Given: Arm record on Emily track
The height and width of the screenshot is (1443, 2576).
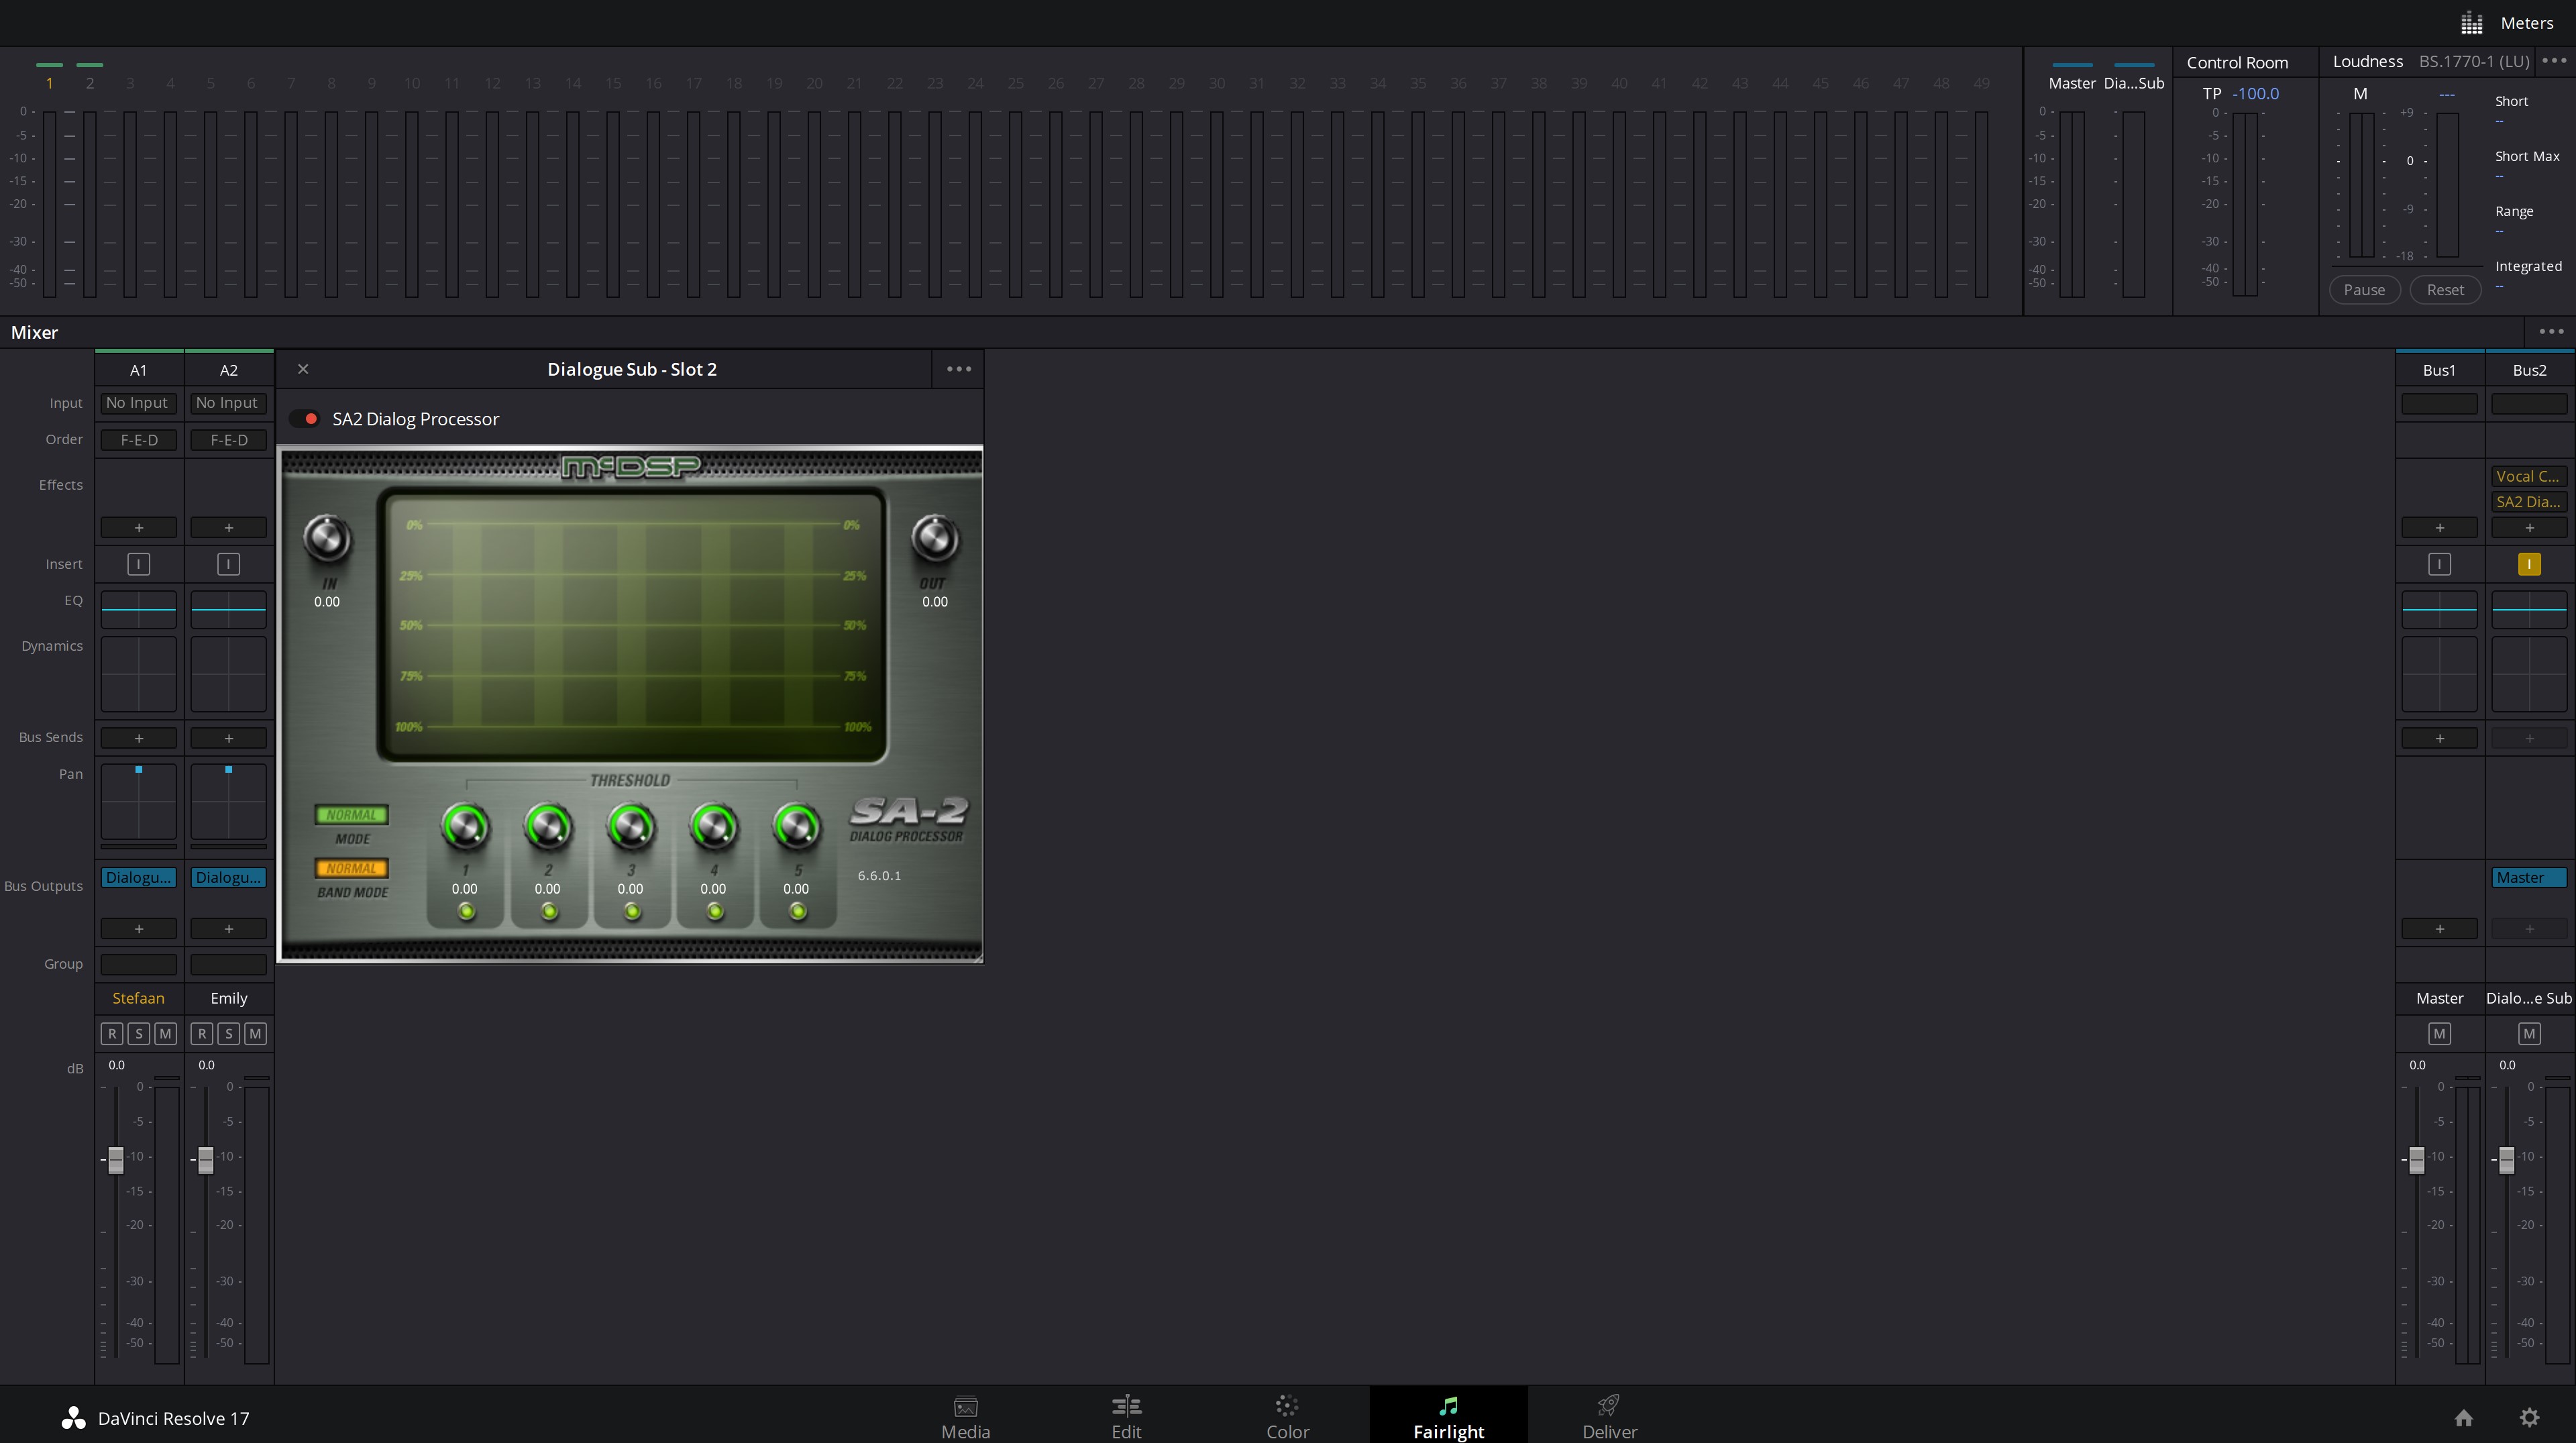Looking at the screenshot, I should click(x=202, y=1034).
